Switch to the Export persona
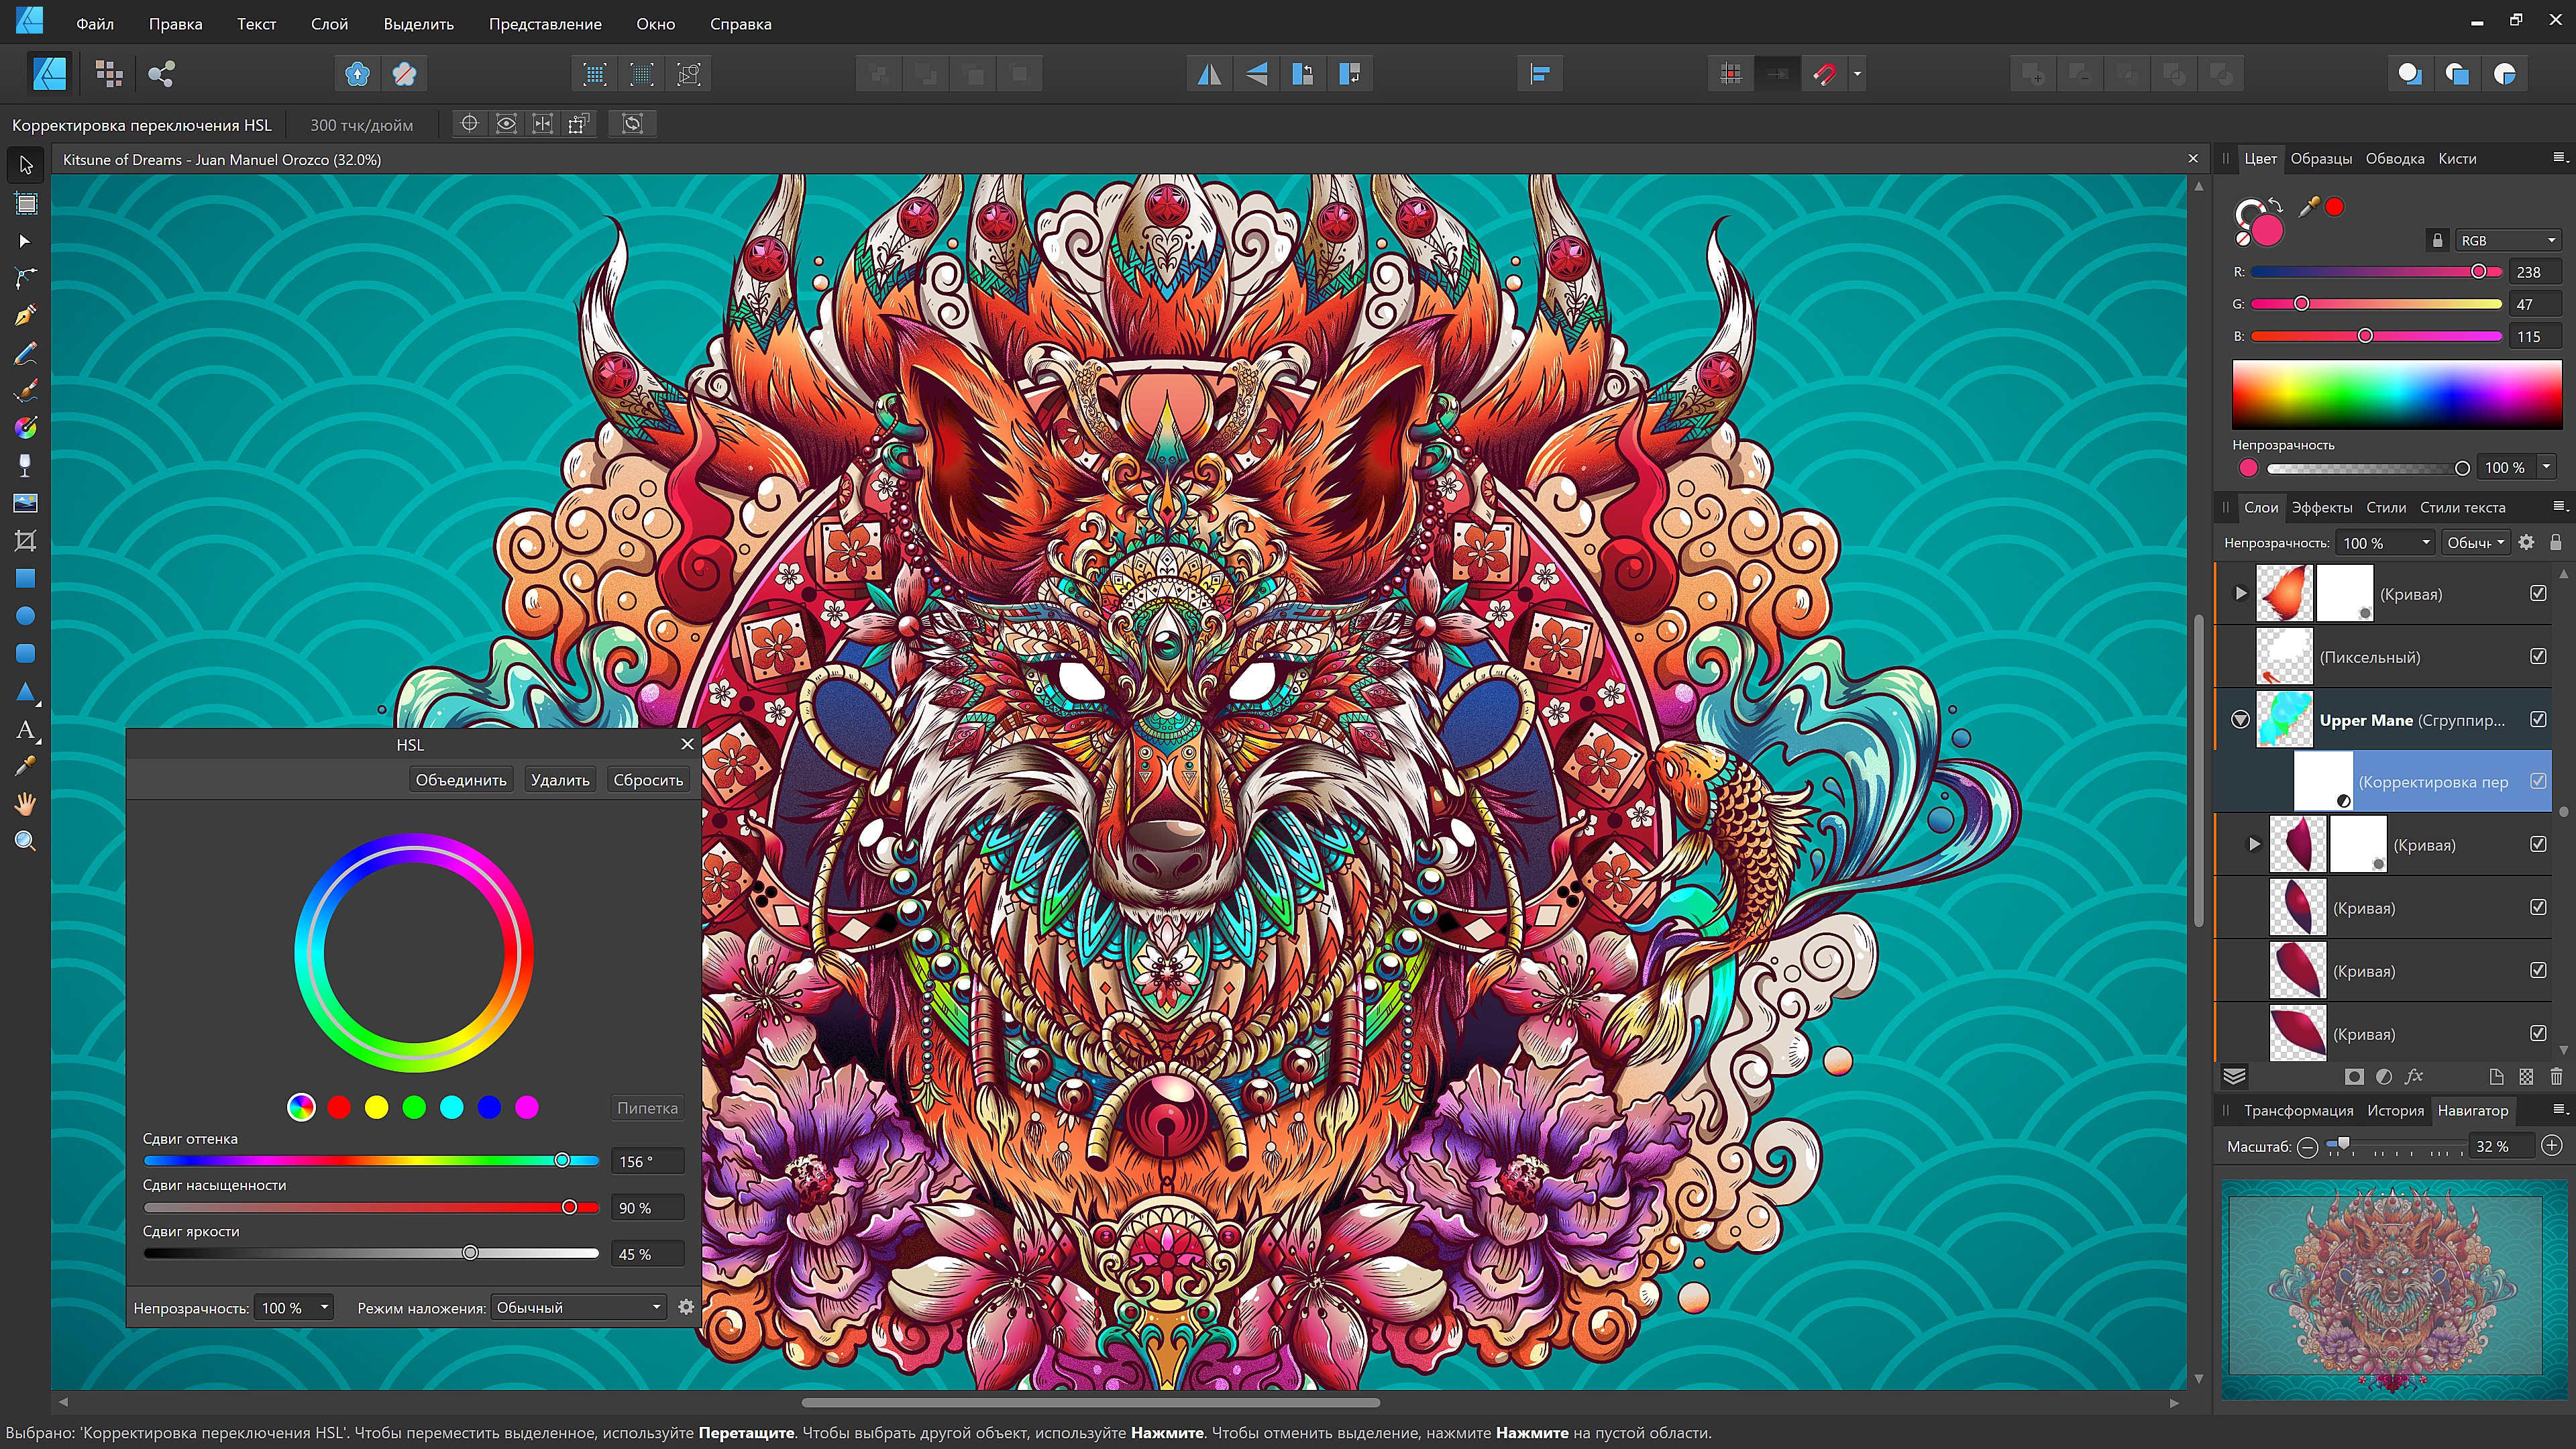The image size is (2576, 1449). click(161, 73)
